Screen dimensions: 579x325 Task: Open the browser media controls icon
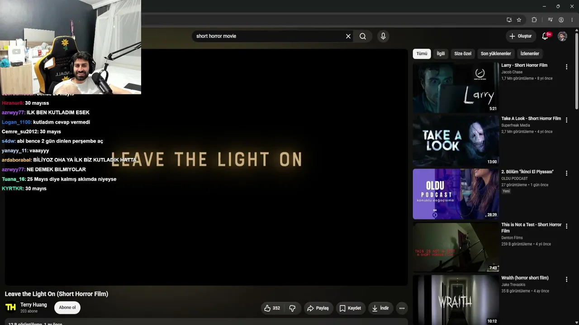pos(550,20)
